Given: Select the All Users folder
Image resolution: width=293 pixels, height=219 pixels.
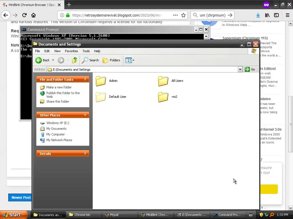Looking at the screenshot, I should (171, 81).
